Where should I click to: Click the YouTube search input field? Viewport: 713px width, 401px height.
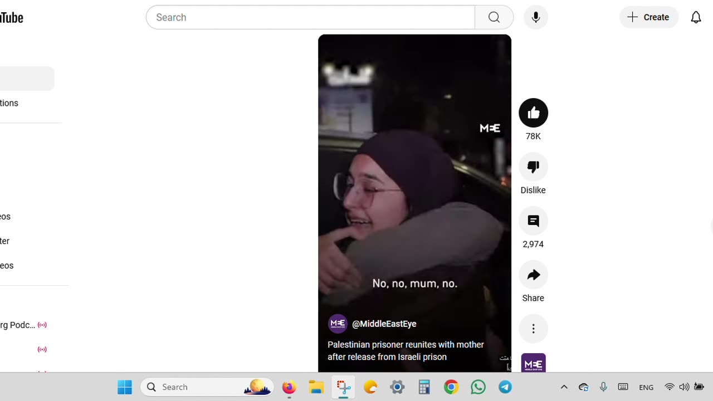(310, 17)
